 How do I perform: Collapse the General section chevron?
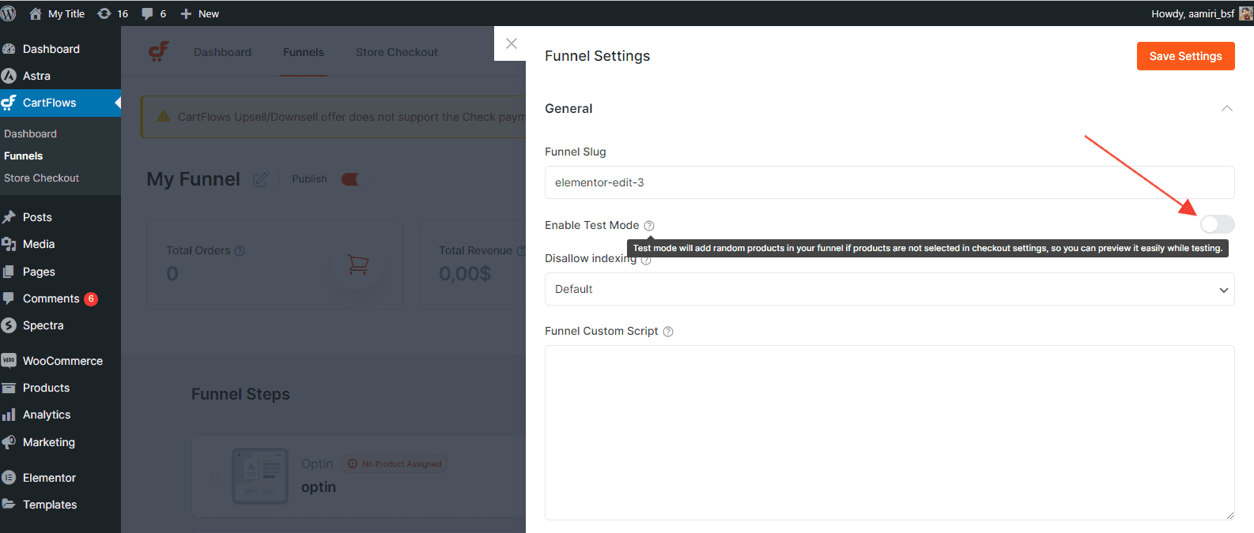click(1226, 109)
